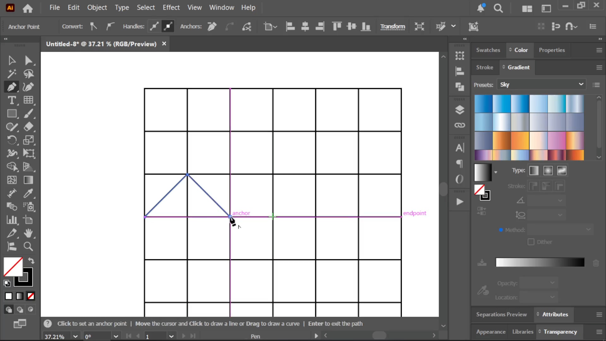Select the Direct Selection tool
The image size is (606, 341).
(28, 60)
